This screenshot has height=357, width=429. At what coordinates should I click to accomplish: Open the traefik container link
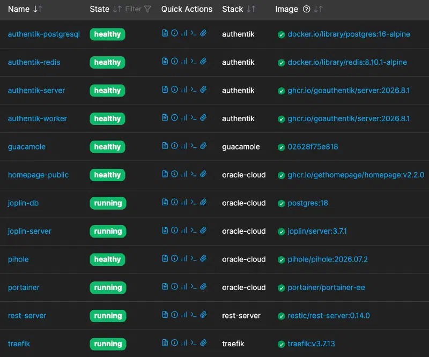19,344
